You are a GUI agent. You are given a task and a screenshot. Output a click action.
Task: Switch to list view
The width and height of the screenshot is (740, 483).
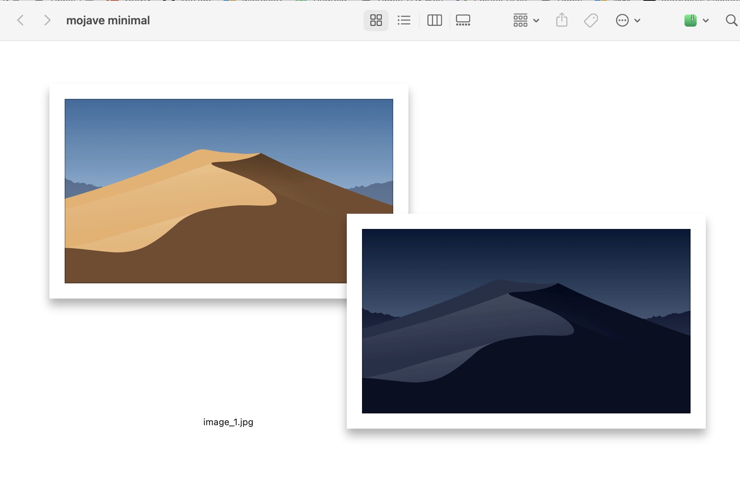[404, 20]
